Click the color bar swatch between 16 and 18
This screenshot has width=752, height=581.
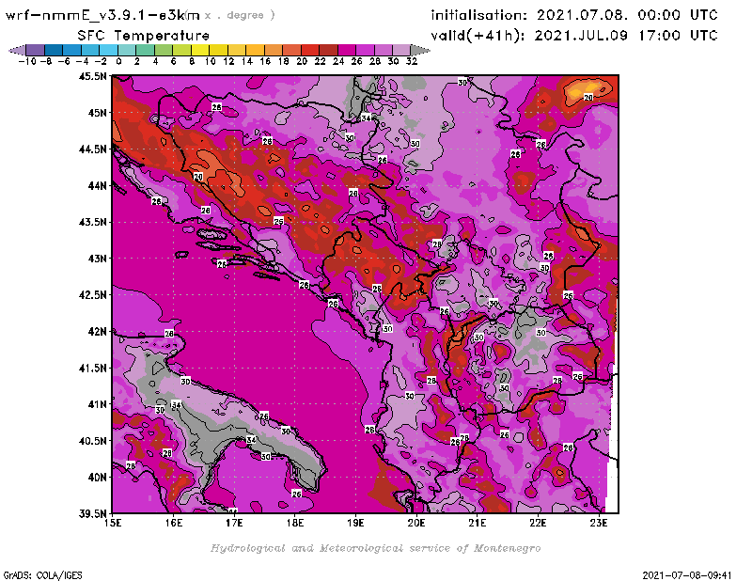click(x=274, y=50)
